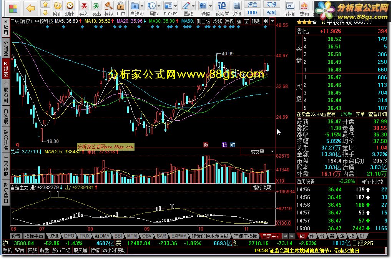
Task: Click the 周期 clock icon
Action: pos(151,5)
